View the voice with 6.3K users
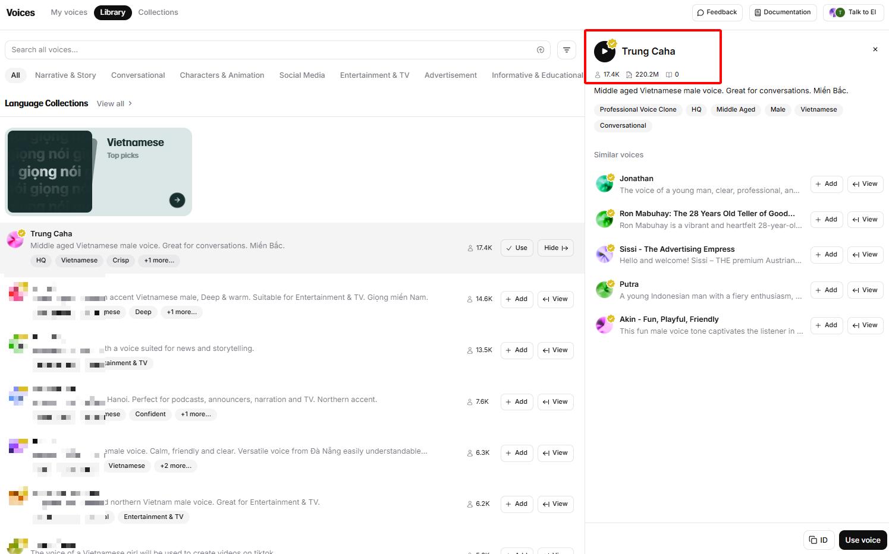The height and width of the screenshot is (554, 889). click(555, 453)
